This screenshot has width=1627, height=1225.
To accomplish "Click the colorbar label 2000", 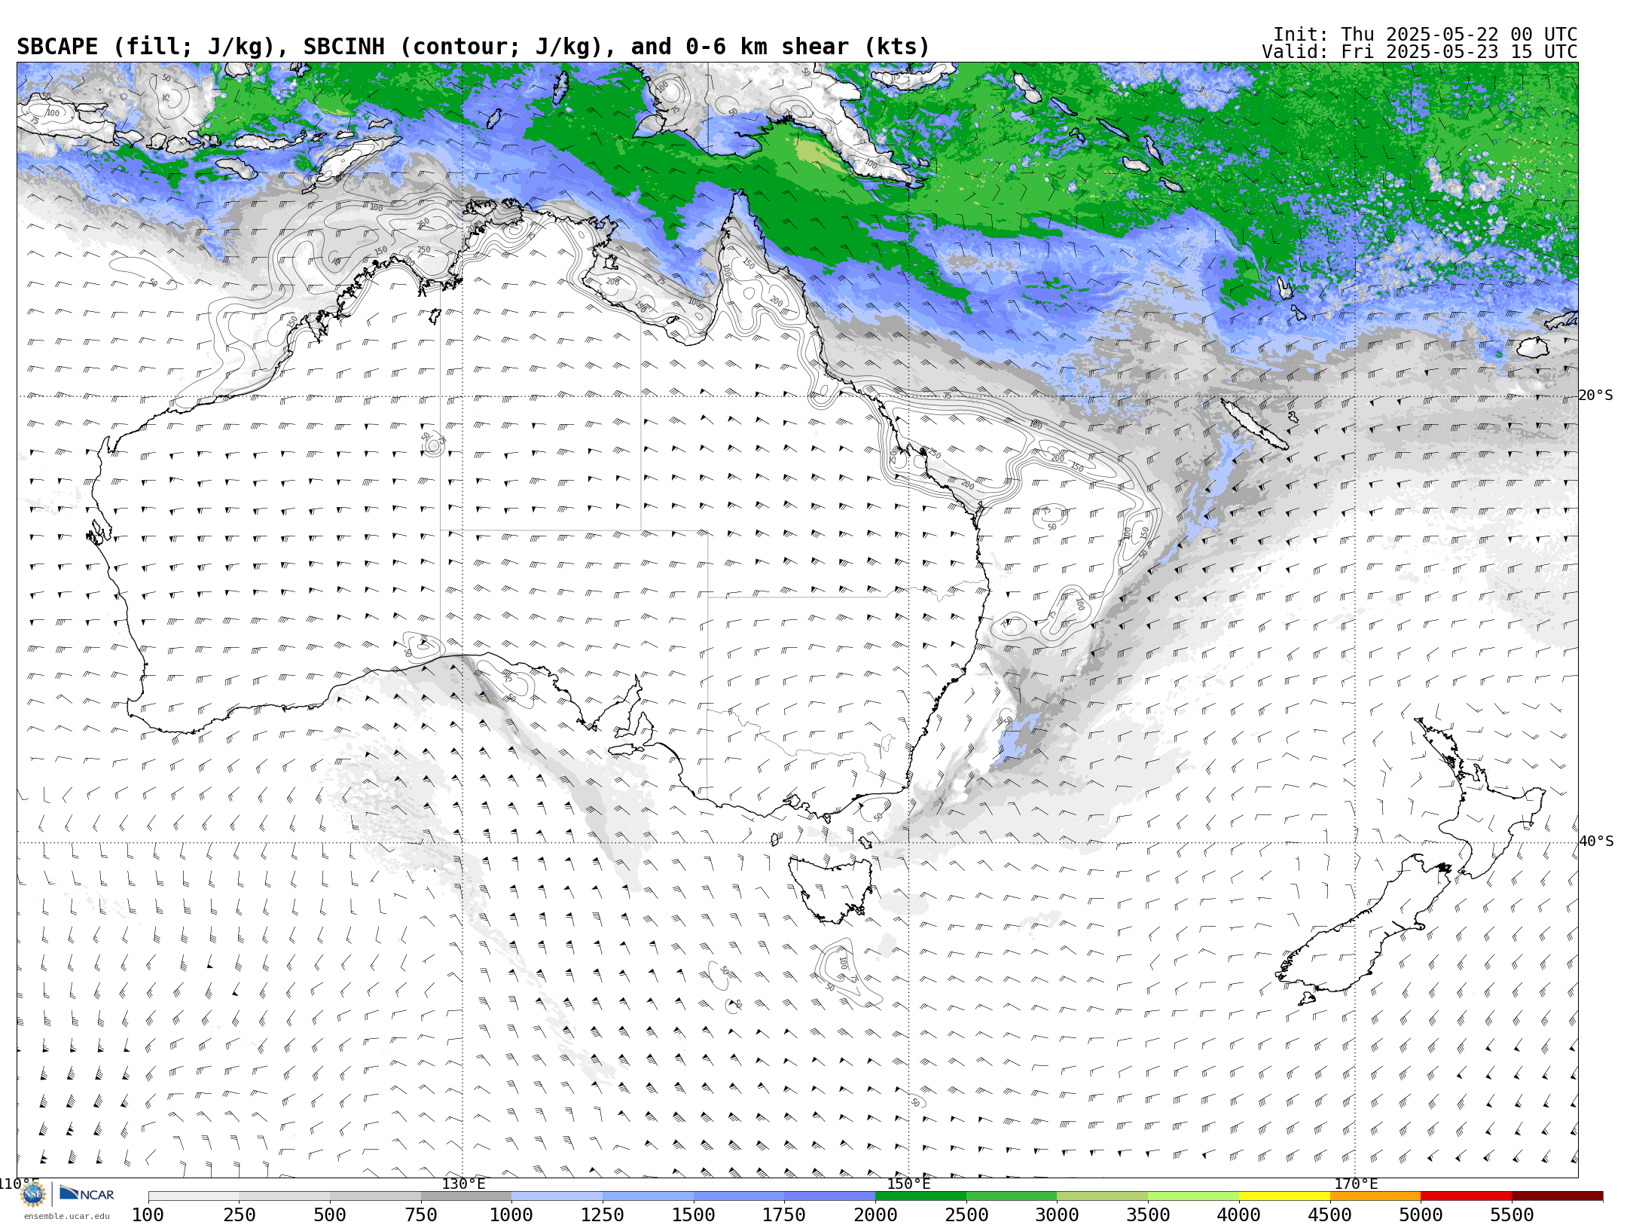I will 875,1215.
